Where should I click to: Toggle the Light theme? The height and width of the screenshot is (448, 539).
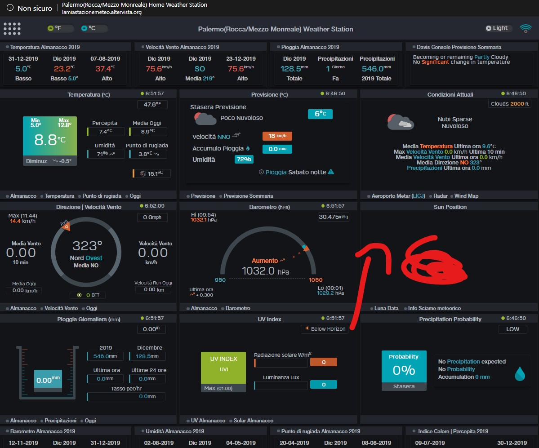coord(499,28)
